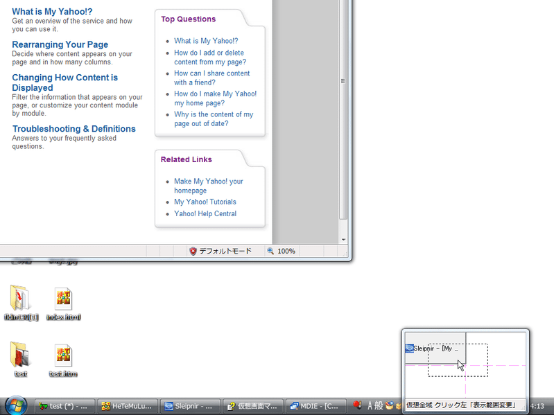Open 'Changing How Content is Displayed' link
The height and width of the screenshot is (415, 554).
click(x=65, y=82)
